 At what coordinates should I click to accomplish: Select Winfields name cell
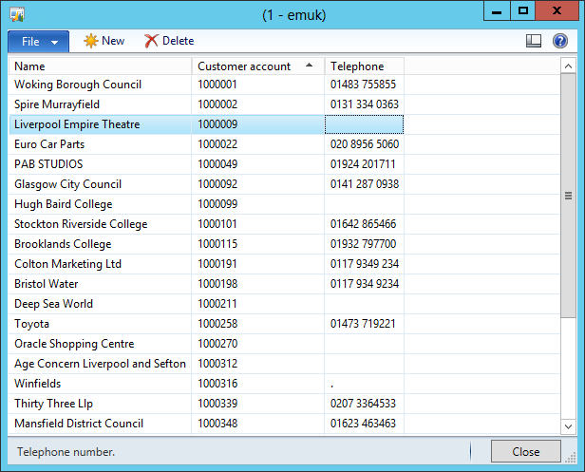pyautogui.click(x=100, y=384)
